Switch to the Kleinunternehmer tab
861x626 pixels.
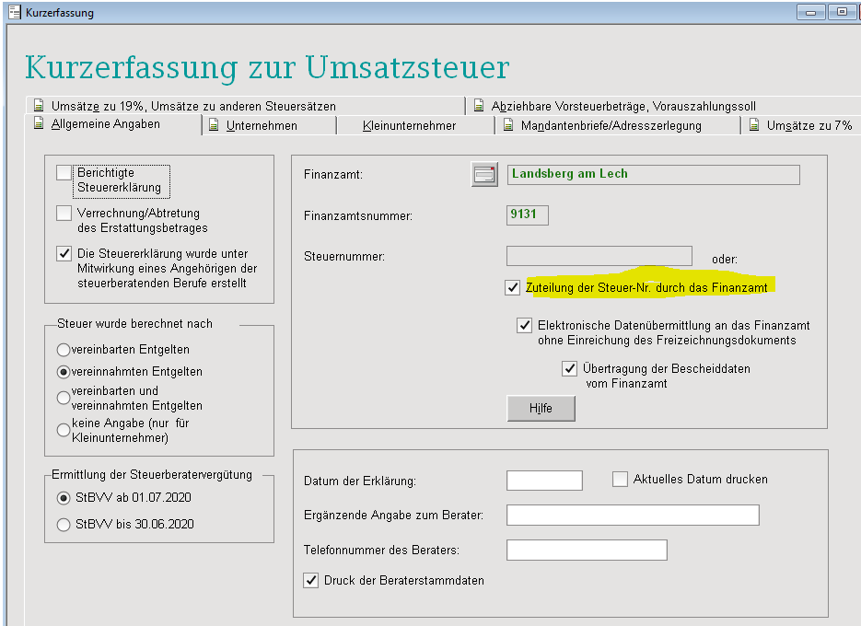pos(409,125)
